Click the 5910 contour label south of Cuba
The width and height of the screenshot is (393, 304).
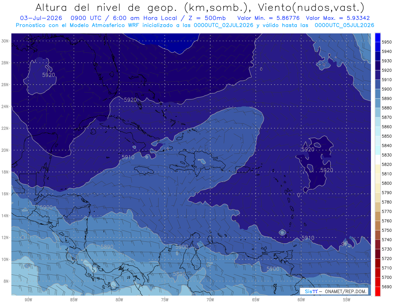tap(128, 157)
